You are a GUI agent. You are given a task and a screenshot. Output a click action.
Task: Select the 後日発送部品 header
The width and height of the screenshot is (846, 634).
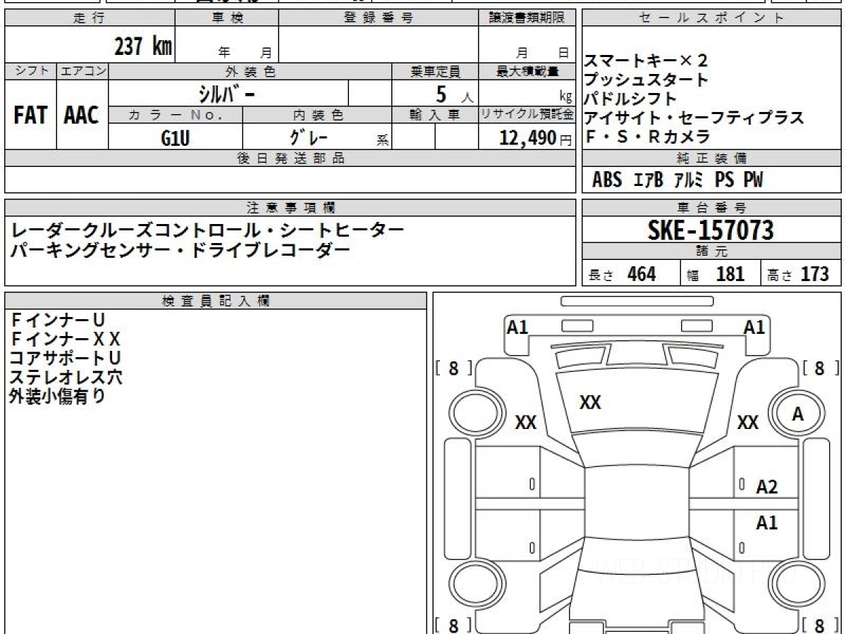[x=290, y=158]
